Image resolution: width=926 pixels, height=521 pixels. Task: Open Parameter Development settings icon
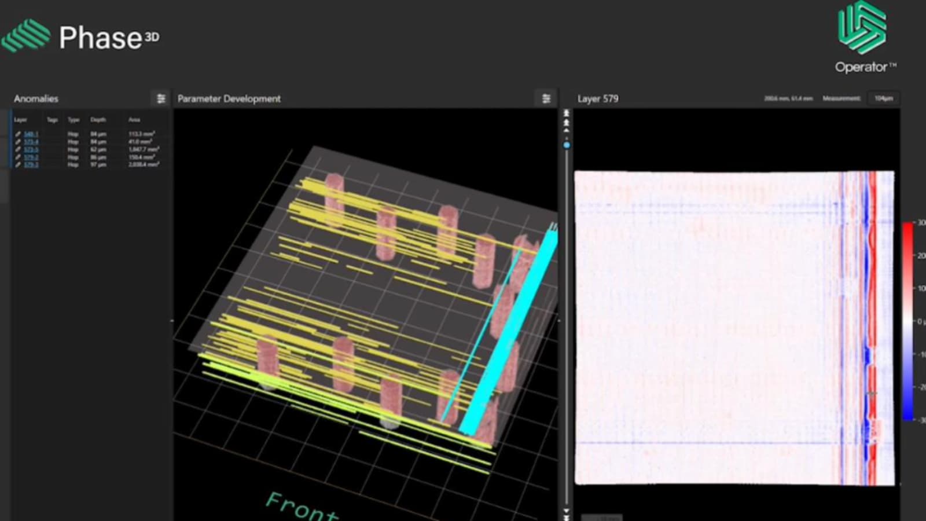pos(546,99)
